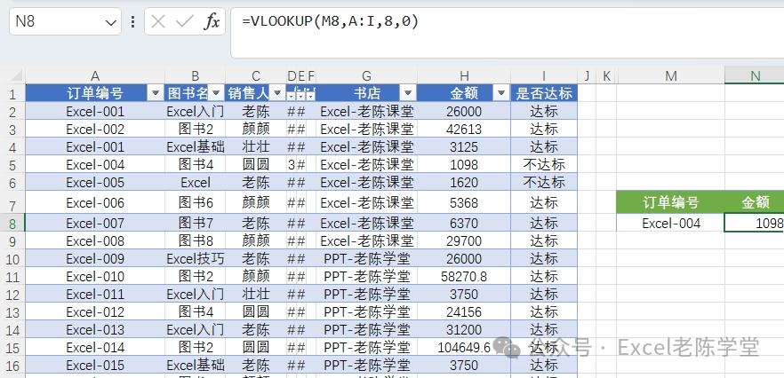Select column B header

195,76
